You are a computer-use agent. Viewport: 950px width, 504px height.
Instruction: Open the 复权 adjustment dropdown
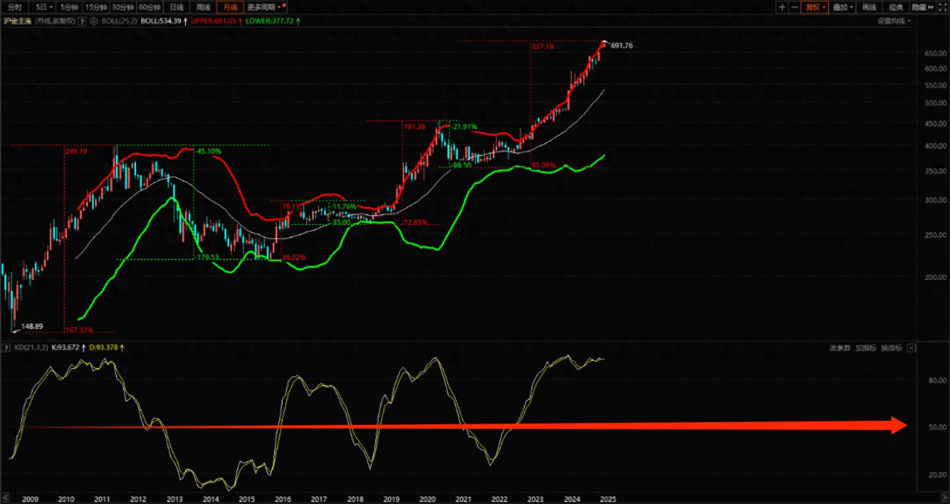(x=815, y=7)
